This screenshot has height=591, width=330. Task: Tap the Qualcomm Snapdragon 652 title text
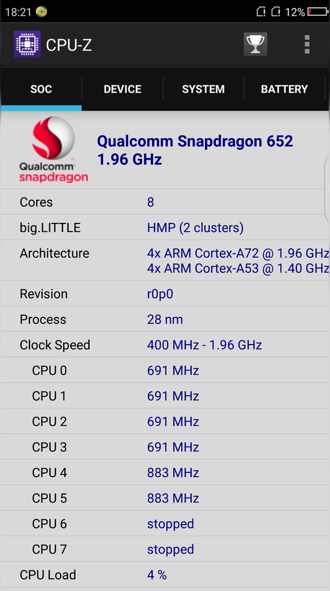195,142
